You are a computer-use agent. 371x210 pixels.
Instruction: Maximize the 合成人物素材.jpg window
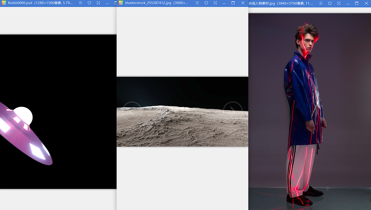click(x=357, y=3)
